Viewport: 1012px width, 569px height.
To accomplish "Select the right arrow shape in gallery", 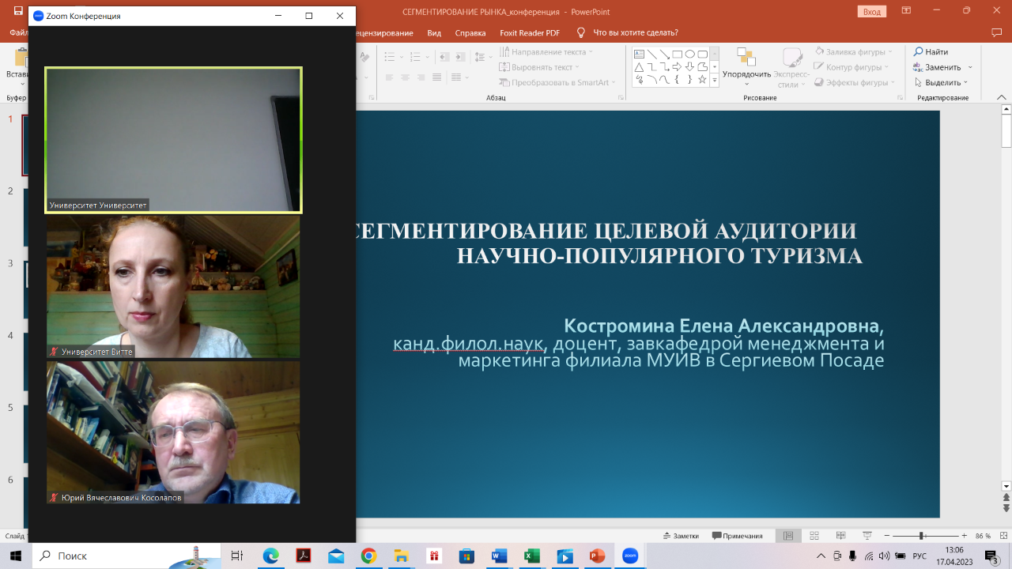I will click(x=677, y=66).
